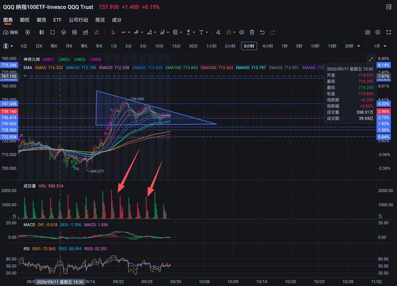This screenshot has width=397, height=286.
Task: Click the undo arrow icon
Action: [263, 32]
